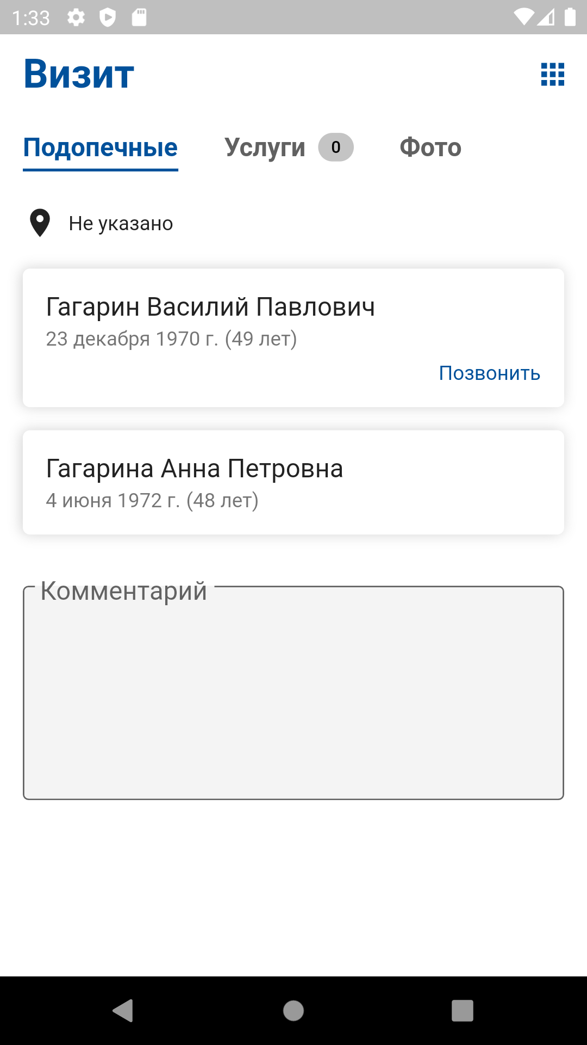587x1045 pixels.
Task: Tap the Визит page title
Action: (x=79, y=74)
